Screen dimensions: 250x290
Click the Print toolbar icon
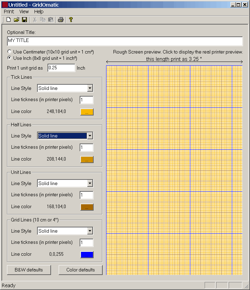tap(61, 20)
